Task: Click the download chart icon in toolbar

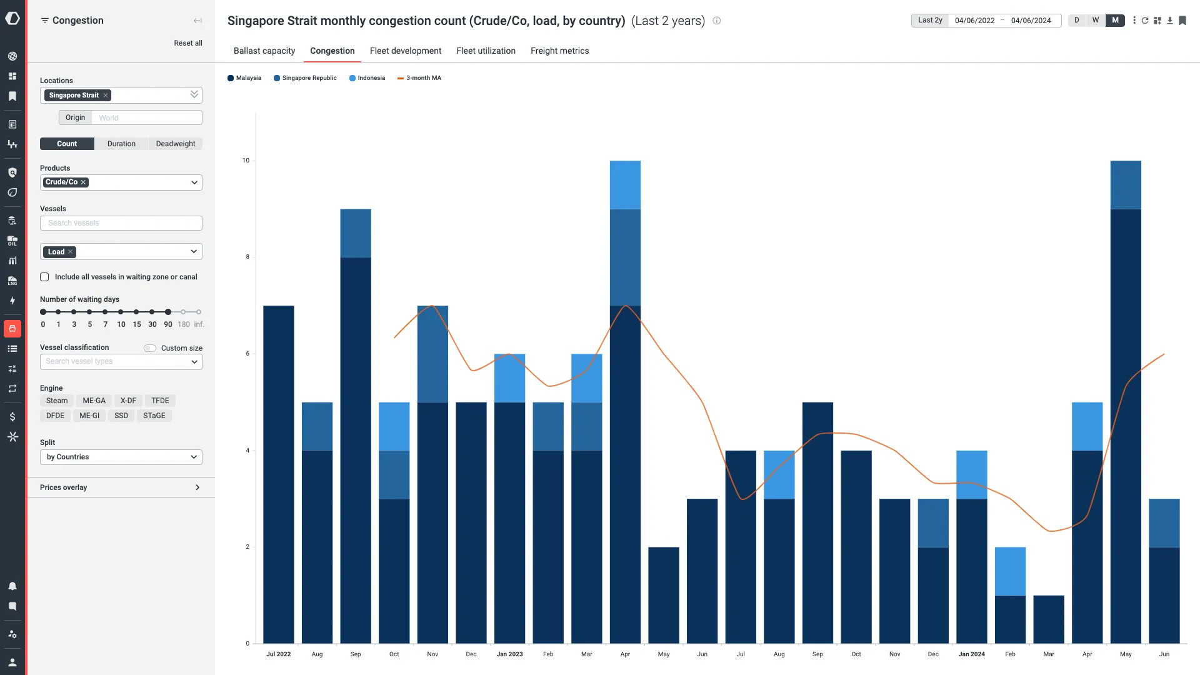Action: [1169, 21]
